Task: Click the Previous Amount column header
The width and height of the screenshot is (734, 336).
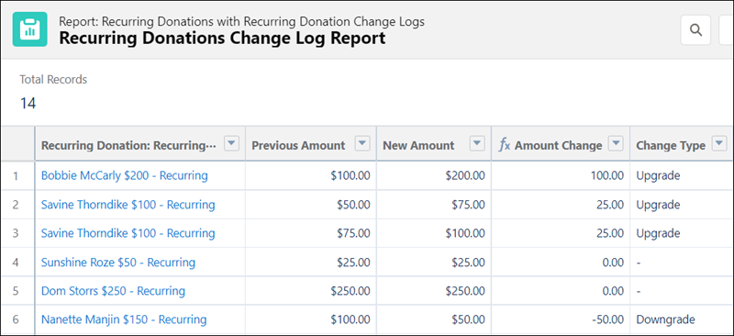Action: tap(298, 145)
